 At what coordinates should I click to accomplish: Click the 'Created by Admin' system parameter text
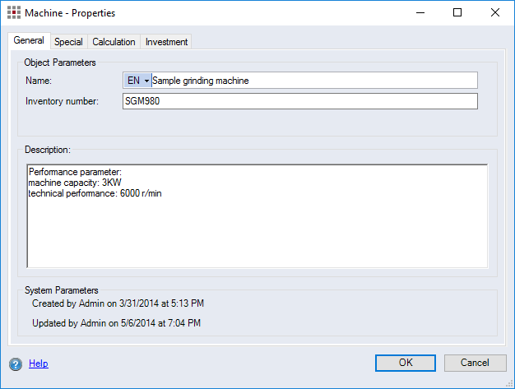tap(118, 303)
